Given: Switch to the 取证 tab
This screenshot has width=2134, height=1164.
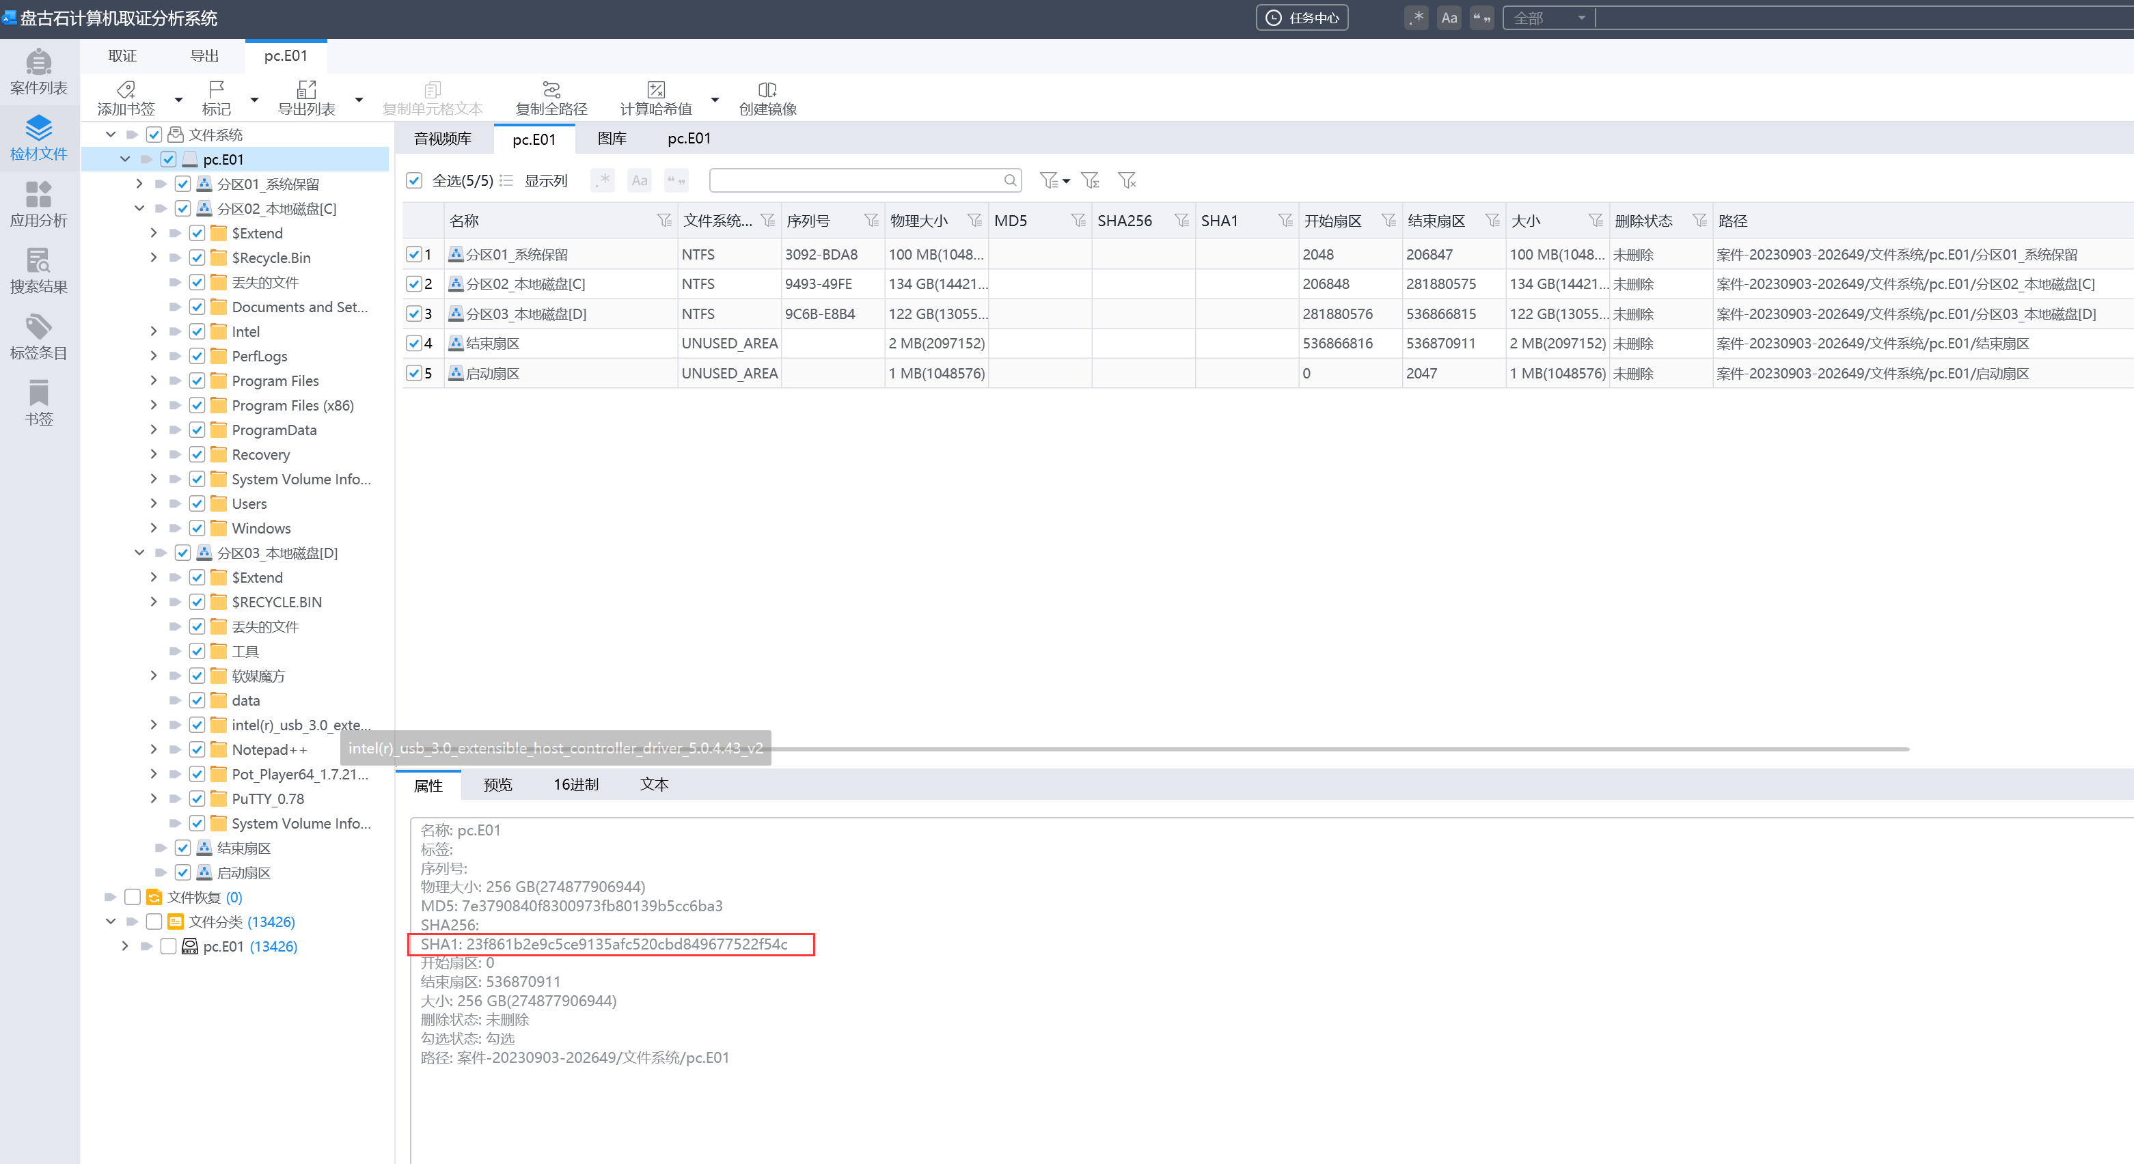Looking at the screenshot, I should pos(122,55).
